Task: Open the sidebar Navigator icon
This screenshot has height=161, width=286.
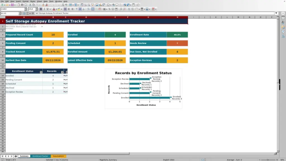Action: 283,32
